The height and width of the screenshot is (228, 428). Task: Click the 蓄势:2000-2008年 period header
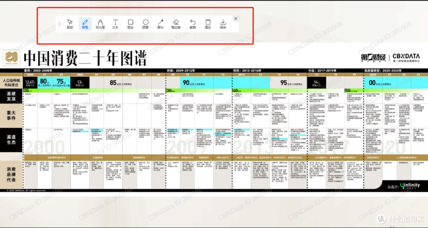click(x=38, y=71)
